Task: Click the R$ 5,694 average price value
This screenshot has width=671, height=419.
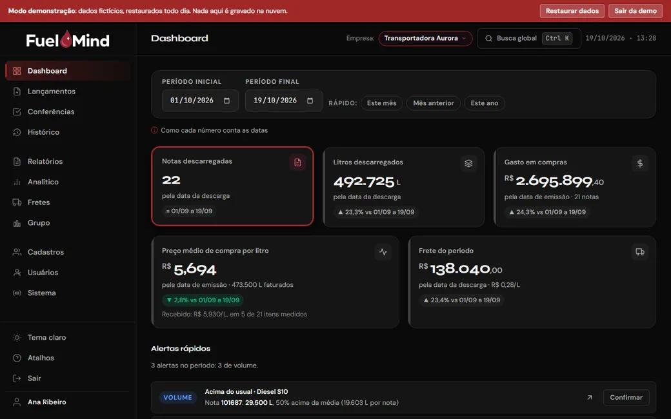Action: 189,269
